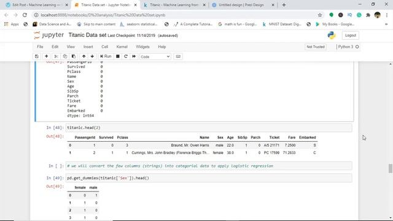Screen dimensions: 393x221
Task: Copy selected cells in toolbar
Action: (65, 56)
